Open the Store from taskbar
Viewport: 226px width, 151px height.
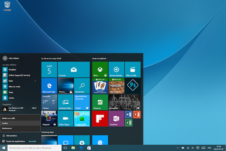click(89, 148)
